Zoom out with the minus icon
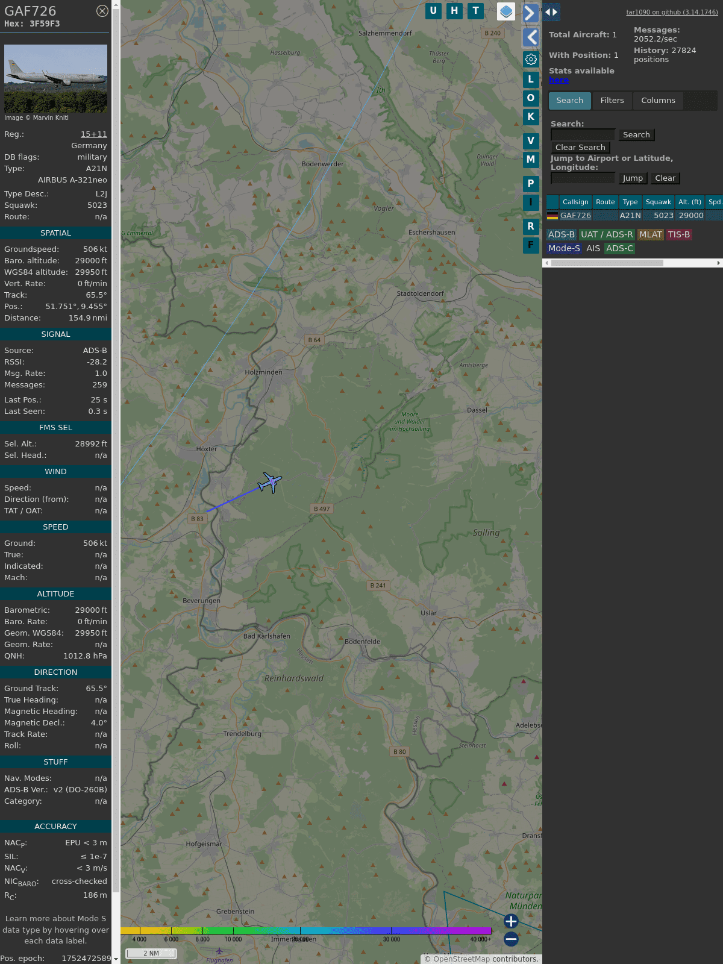The height and width of the screenshot is (964, 723). pos(511,939)
